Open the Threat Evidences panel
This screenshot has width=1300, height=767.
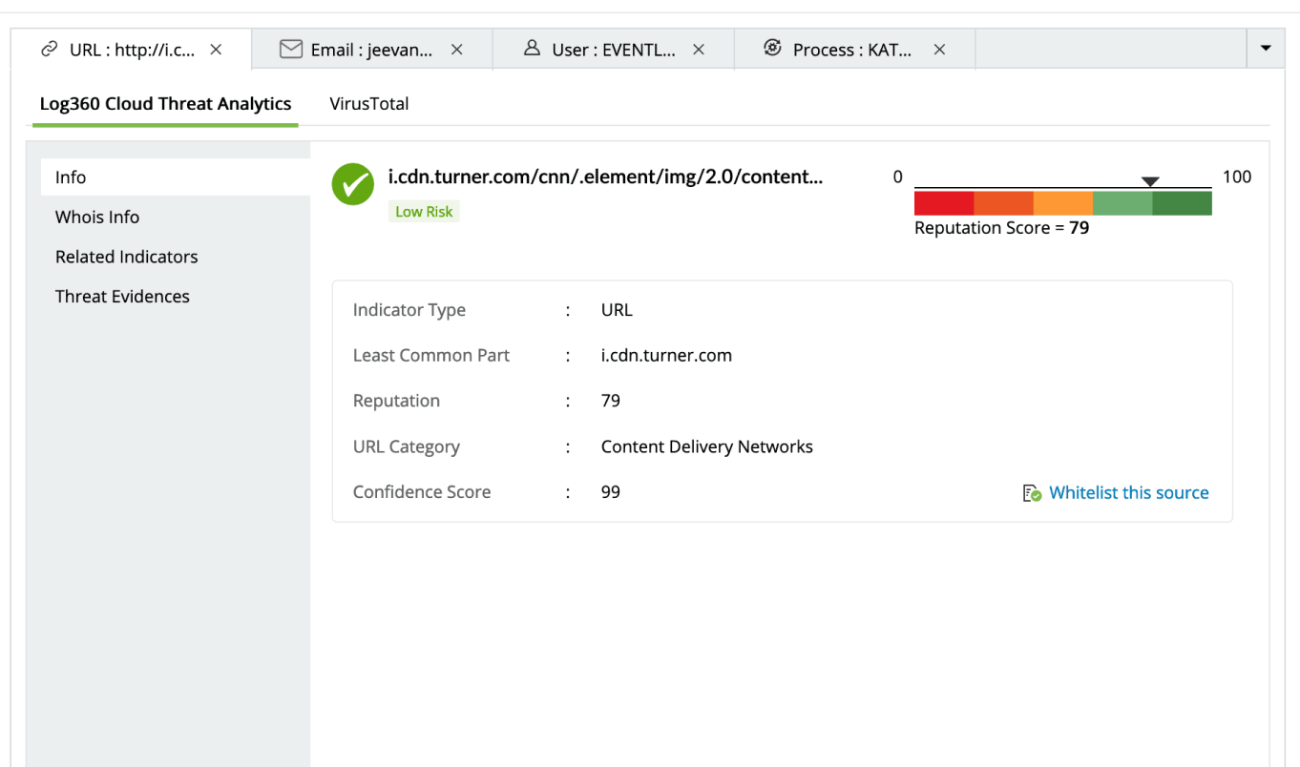(122, 296)
